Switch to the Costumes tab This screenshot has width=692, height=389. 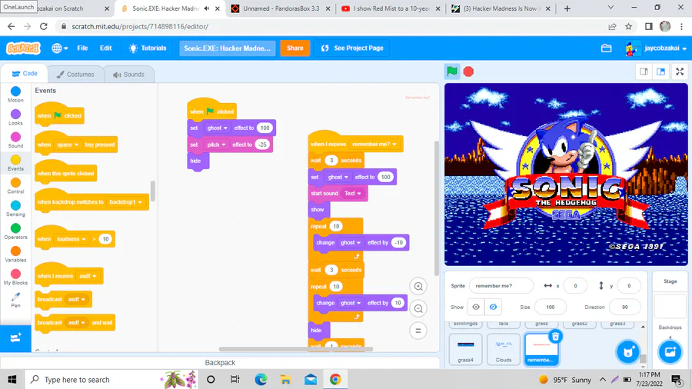click(x=75, y=74)
